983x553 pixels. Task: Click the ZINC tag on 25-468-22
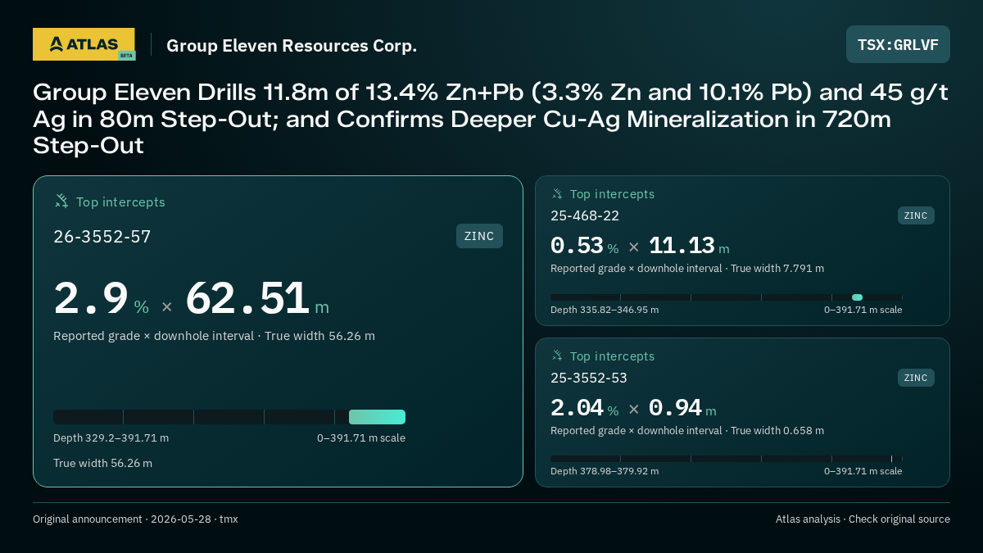916,215
